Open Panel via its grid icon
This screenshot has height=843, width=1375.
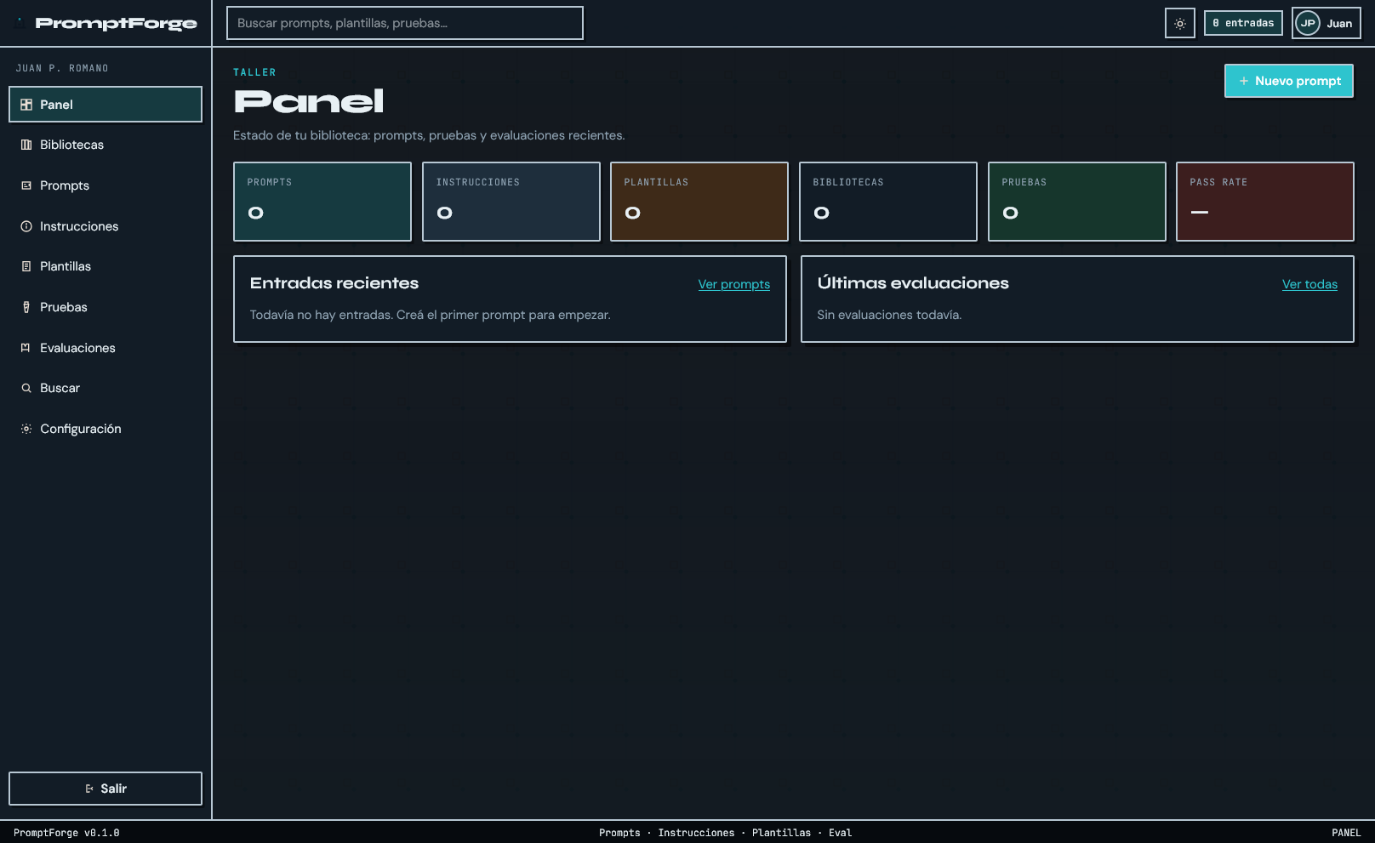click(x=26, y=105)
